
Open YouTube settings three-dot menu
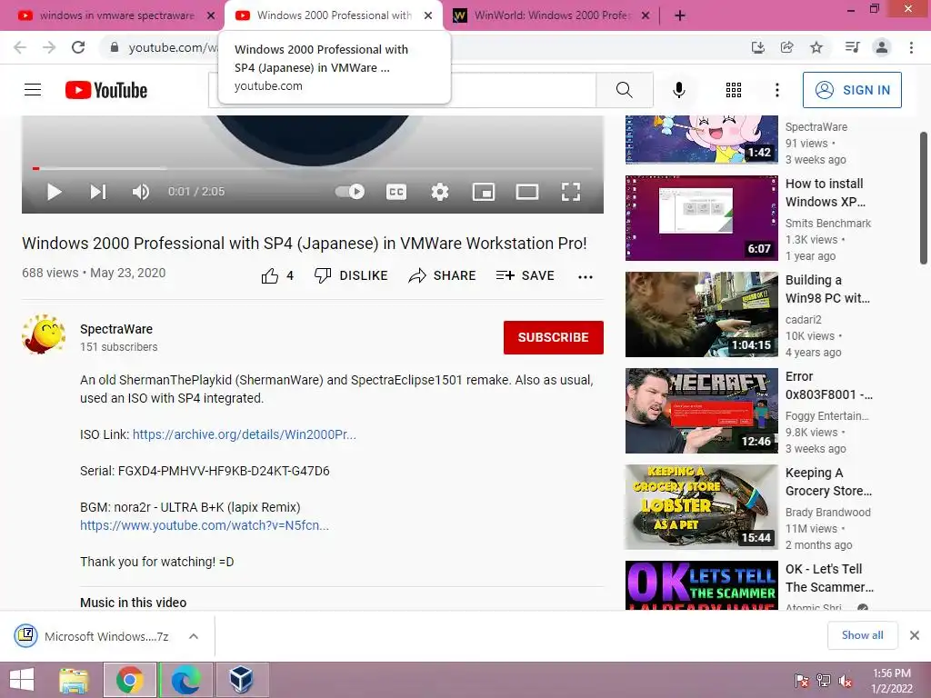pos(776,90)
